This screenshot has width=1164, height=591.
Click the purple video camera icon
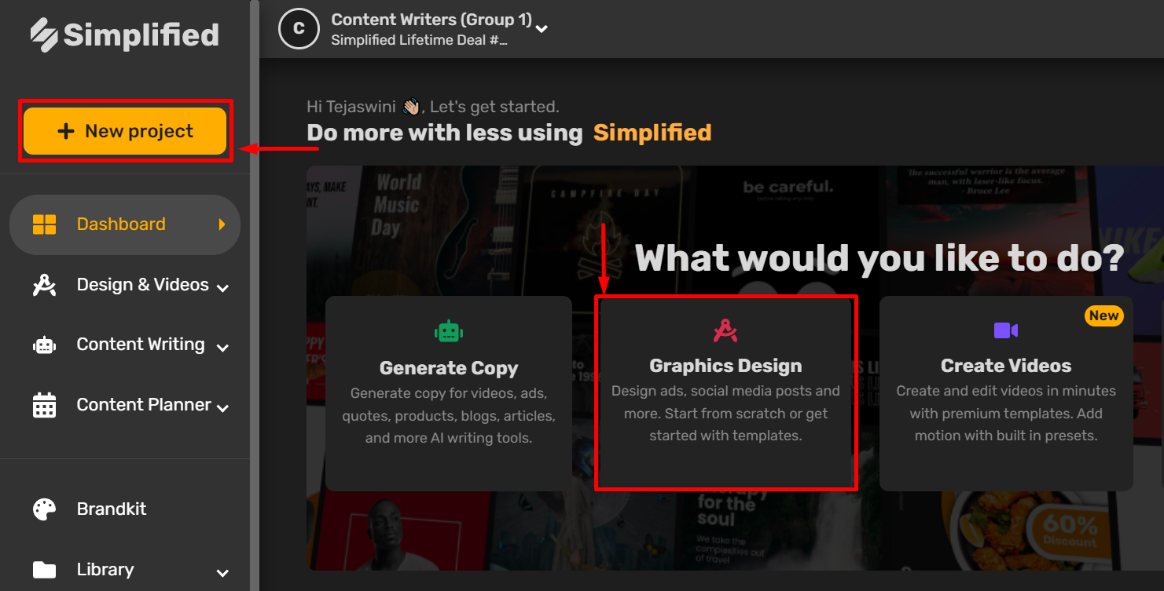point(1006,330)
